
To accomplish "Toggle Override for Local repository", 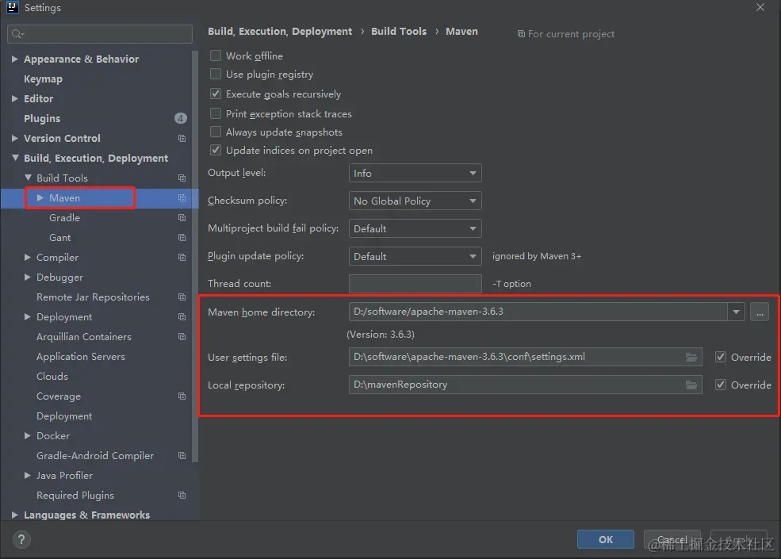I will tap(721, 385).
